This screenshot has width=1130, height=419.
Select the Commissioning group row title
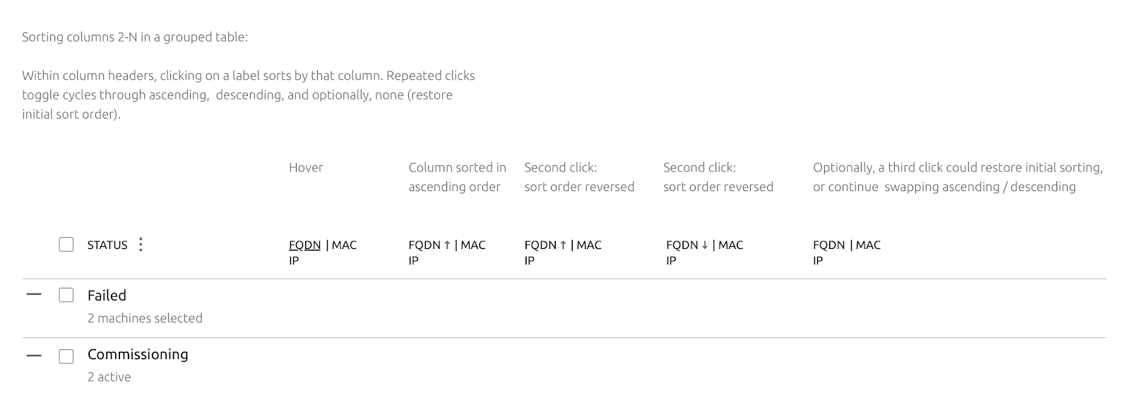click(138, 354)
